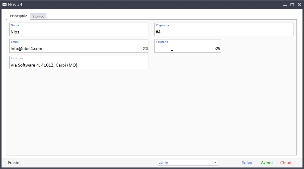This screenshot has height=169, width=304.
Task: Focus the Nome field containing Nios
Action: (x=78, y=32)
